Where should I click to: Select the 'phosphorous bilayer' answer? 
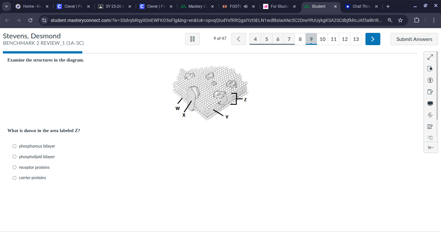[15, 146]
